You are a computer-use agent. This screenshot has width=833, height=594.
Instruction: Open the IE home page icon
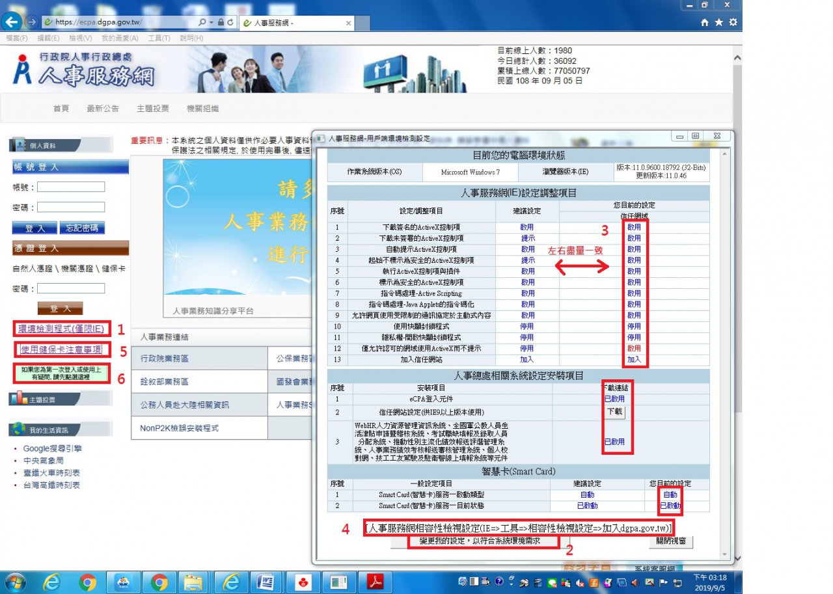pyautogui.click(x=705, y=22)
